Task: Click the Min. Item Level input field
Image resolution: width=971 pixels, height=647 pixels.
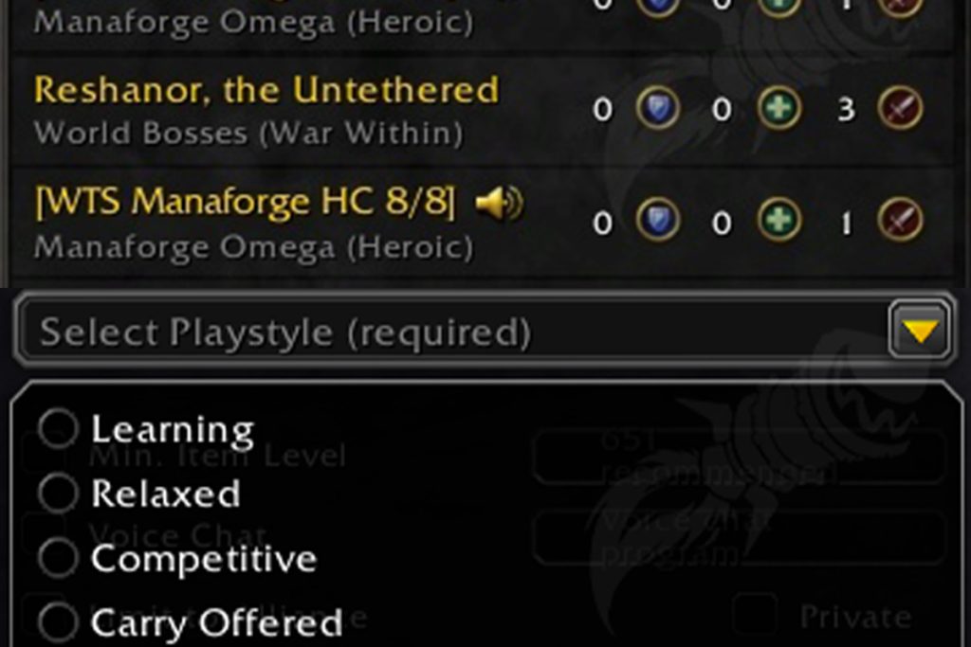Action: point(738,457)
